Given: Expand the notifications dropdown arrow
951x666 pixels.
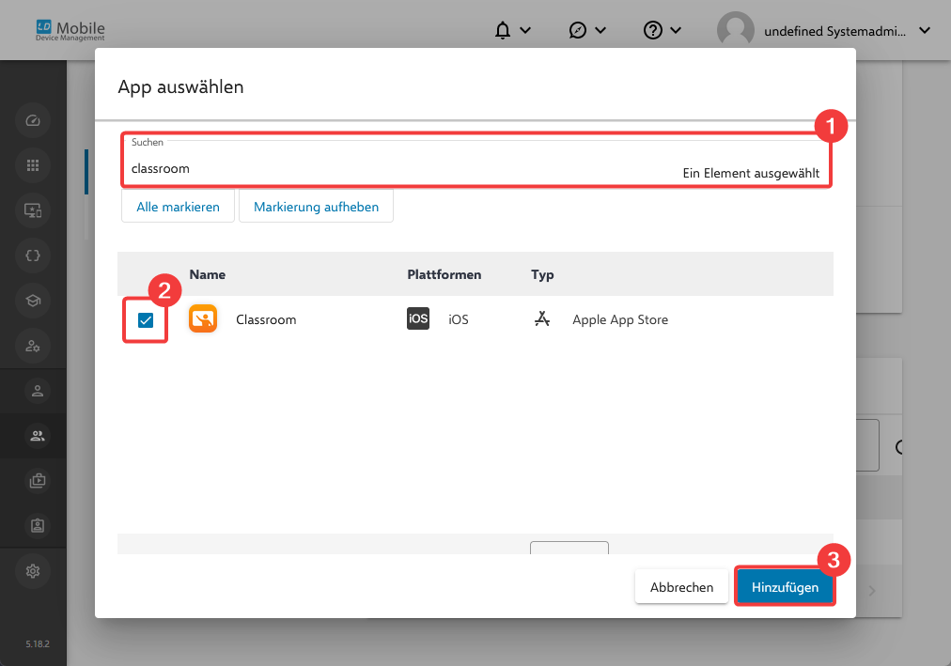Looking at the screenshot, I should [x=525, y=30].
